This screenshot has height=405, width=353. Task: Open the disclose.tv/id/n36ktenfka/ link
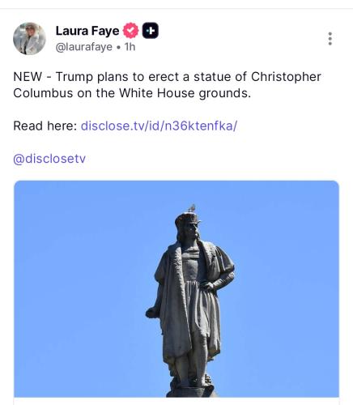click(159, 126)
